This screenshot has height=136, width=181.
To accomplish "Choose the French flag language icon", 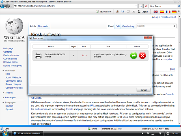I will pos(168,12).
